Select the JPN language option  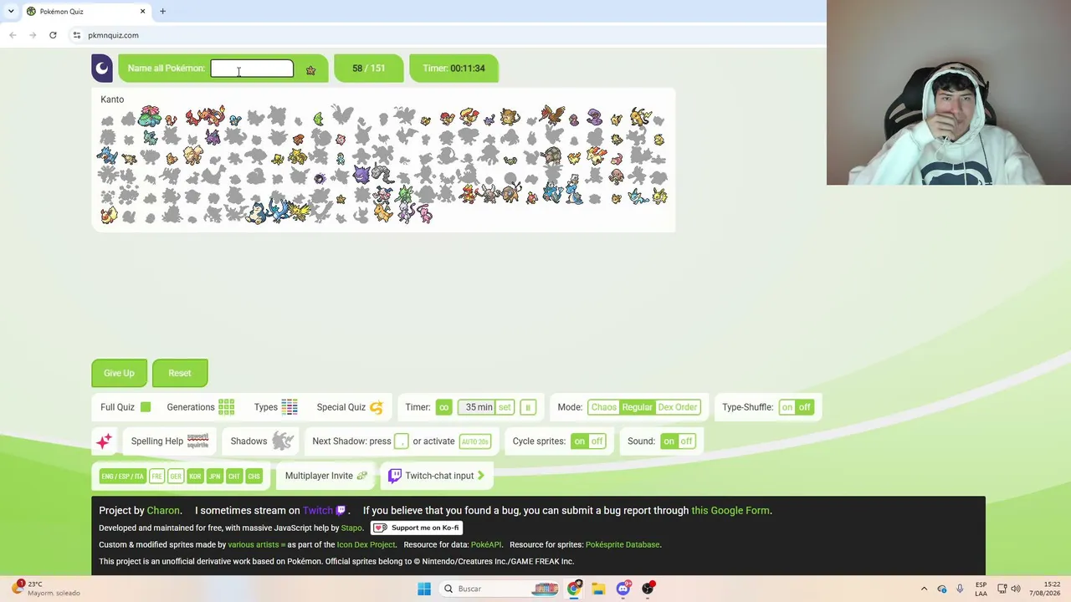214,477
